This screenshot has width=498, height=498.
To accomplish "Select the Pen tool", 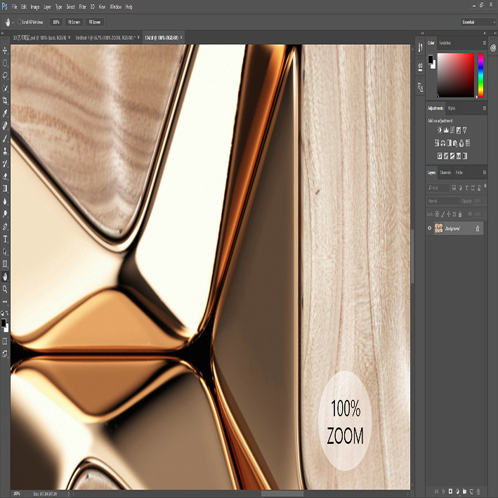I will pyautogui.click(x=5, y=226).
